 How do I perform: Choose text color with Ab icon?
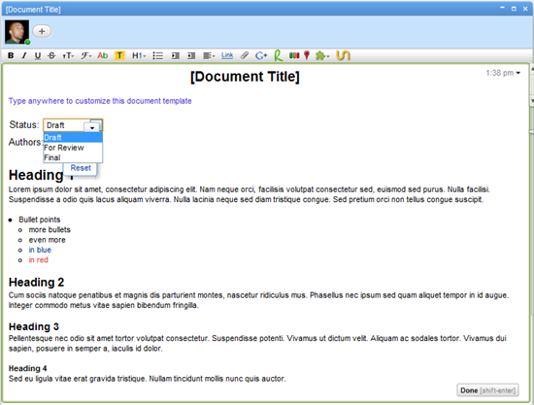pyautogui.click(x=103, y=55)
